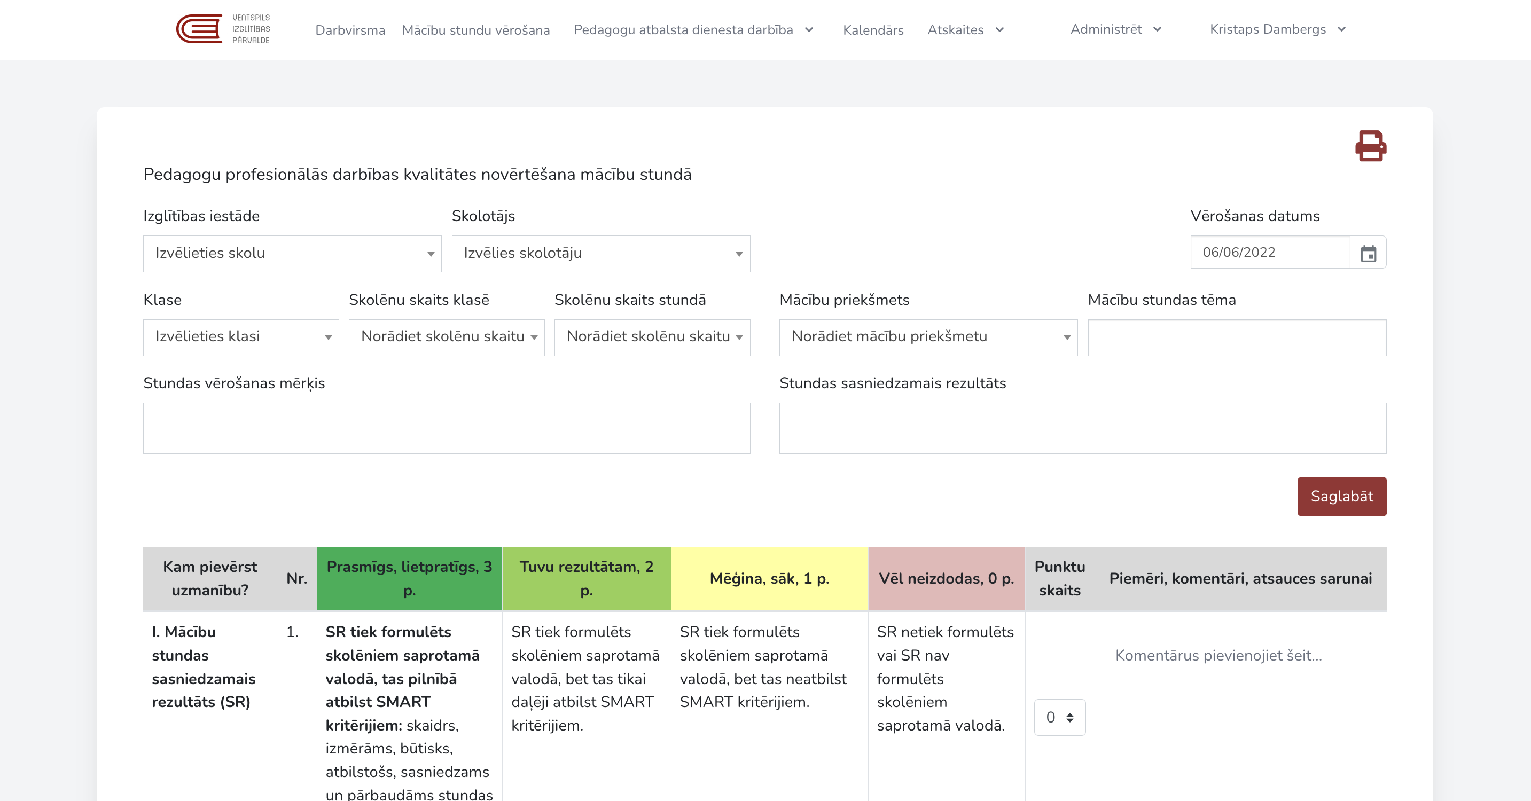This screenshot has width=1531, height=801.
Task: Open Darbvirsma page
Action: (x=350, y=30)
